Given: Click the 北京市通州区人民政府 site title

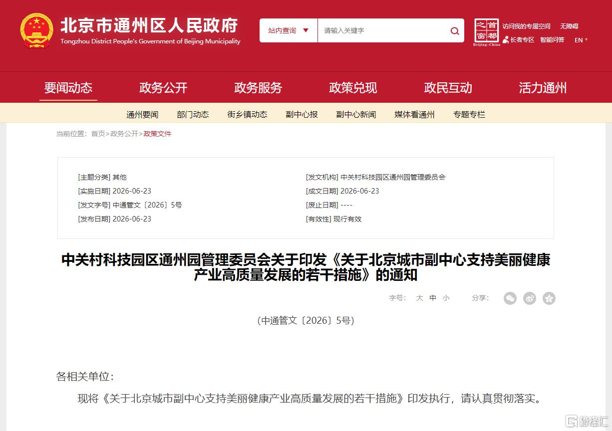Looking at the screenshot, I should (149, 25).
